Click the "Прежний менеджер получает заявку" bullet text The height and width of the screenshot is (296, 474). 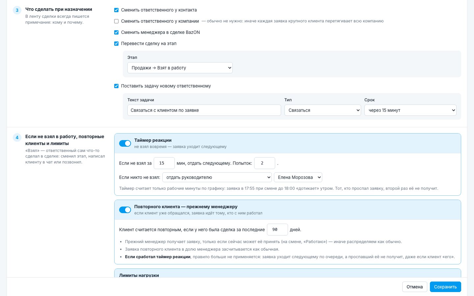pyautogui.click(x=263, y=242)
